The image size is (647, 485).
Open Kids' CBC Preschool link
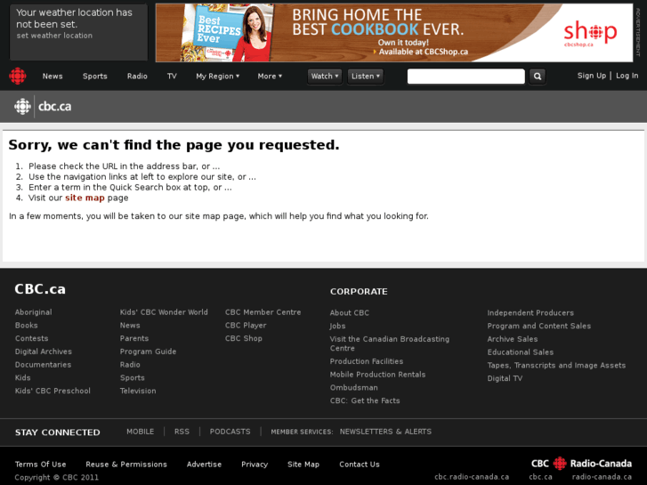coord(53,391)
